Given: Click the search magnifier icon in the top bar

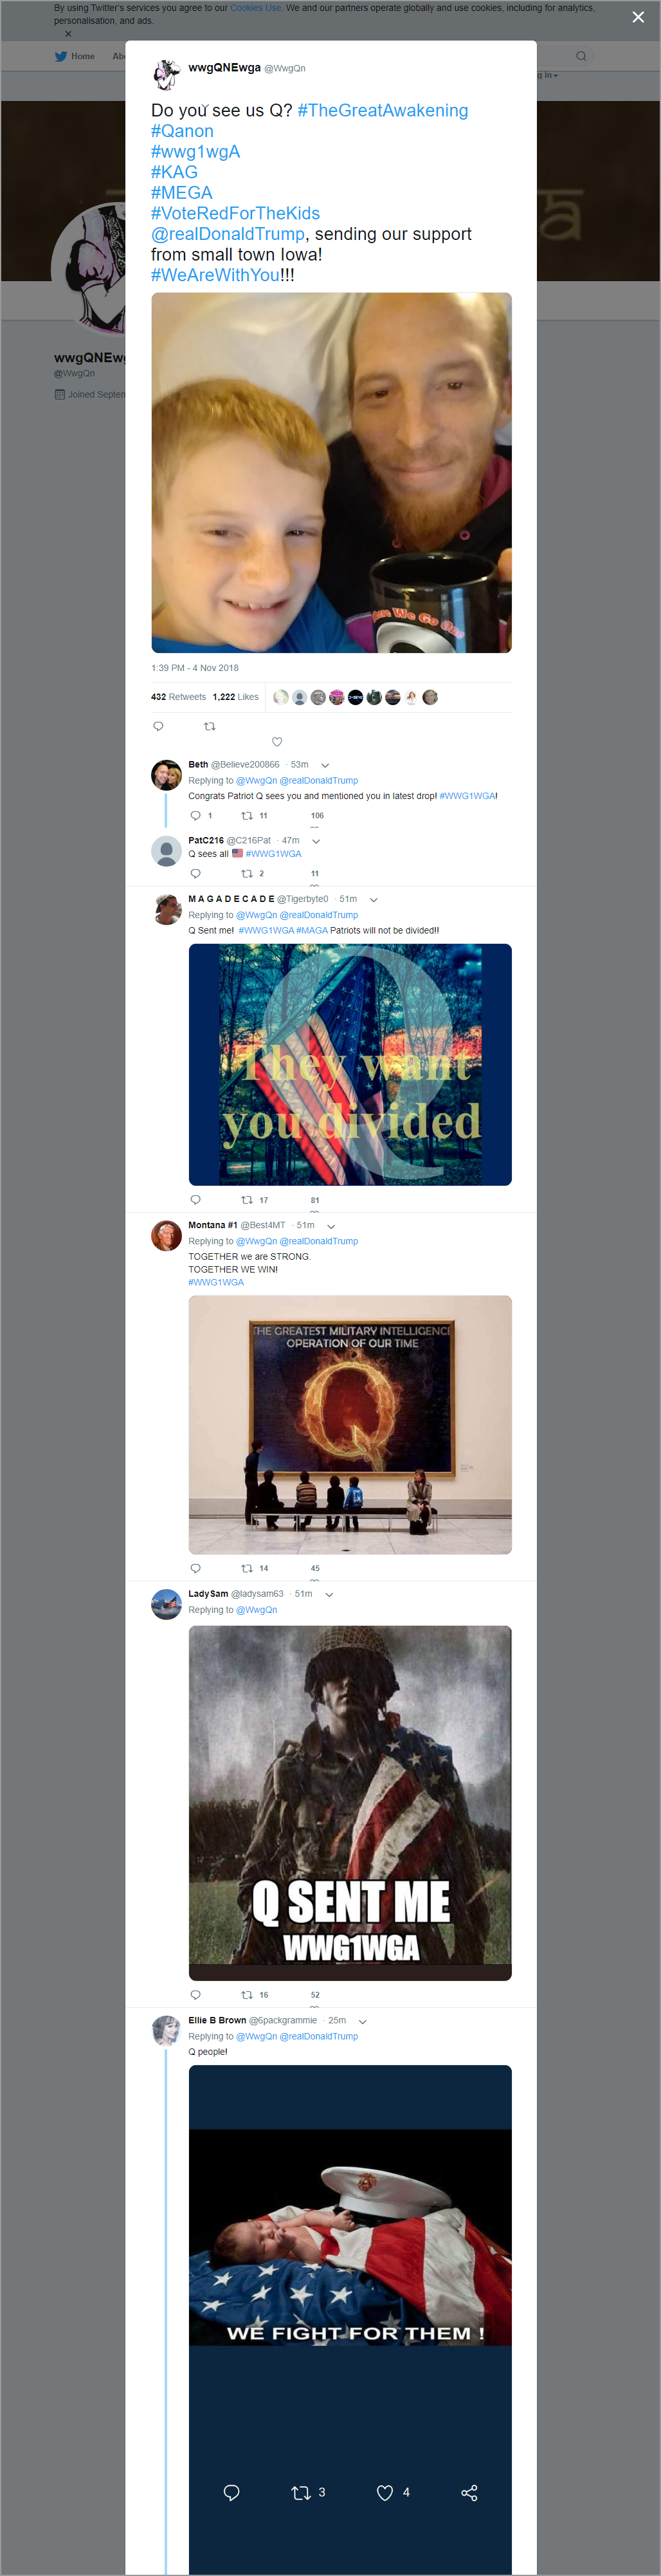Looking at the screenshot, I should (581, 56).
